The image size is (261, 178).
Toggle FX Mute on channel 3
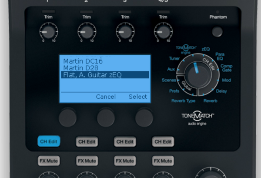point(125,161)
